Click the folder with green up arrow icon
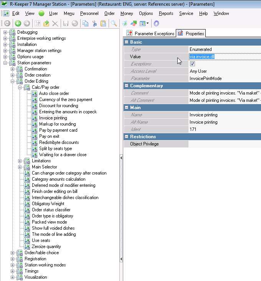 pyautogui.click(x=46, y=23)
